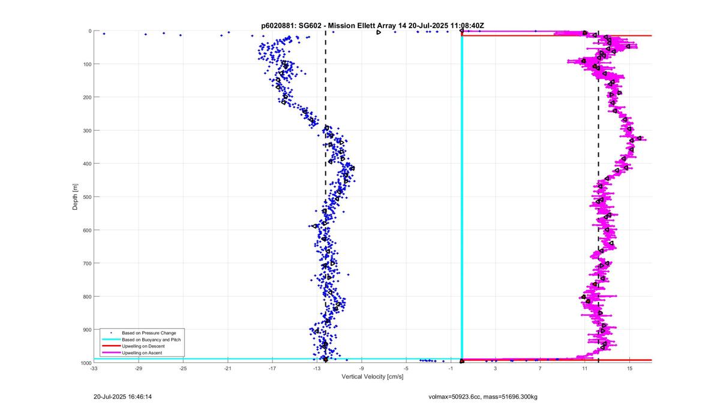Click the depth tick label 100
Screen dimensions: 720x408
87,64
